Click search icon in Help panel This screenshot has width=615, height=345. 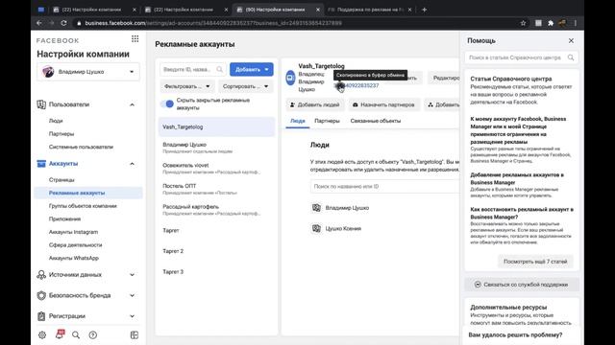coord(571,57)
